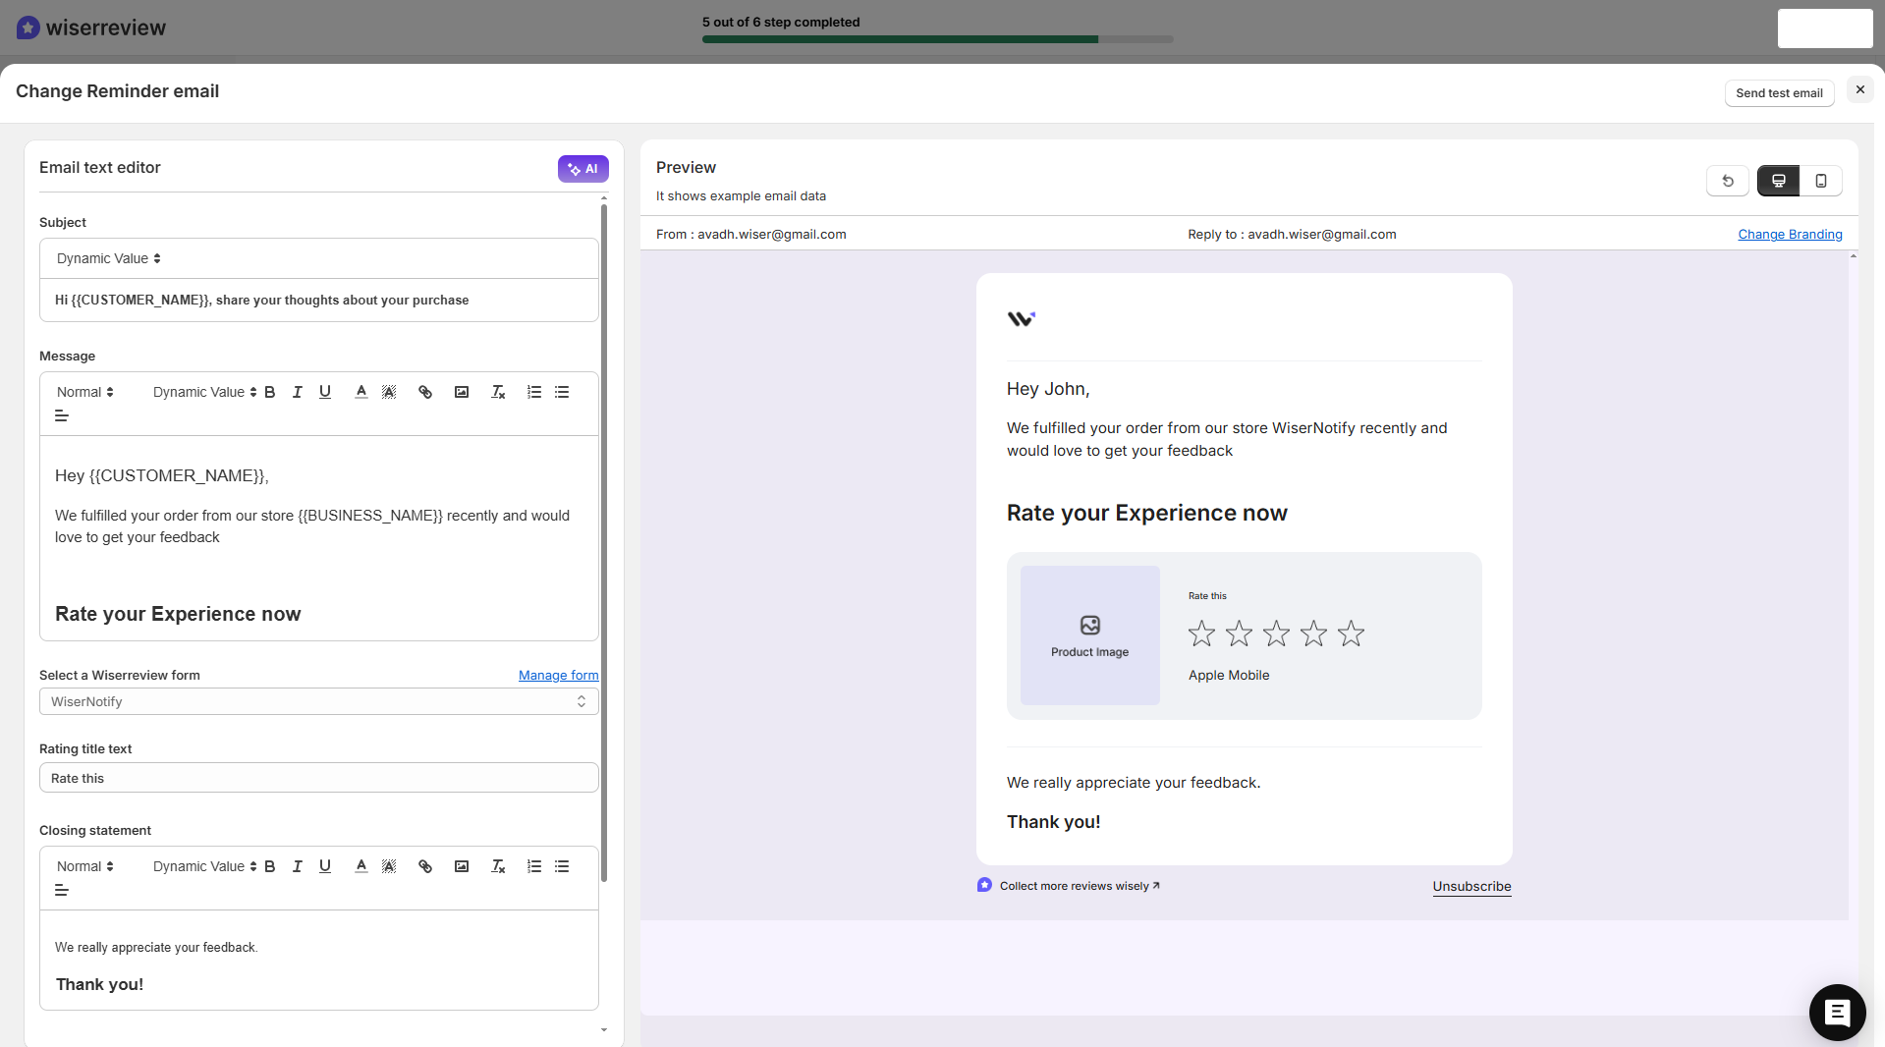
Task: Open the chat support bubble
Action: point(1837,1013)
